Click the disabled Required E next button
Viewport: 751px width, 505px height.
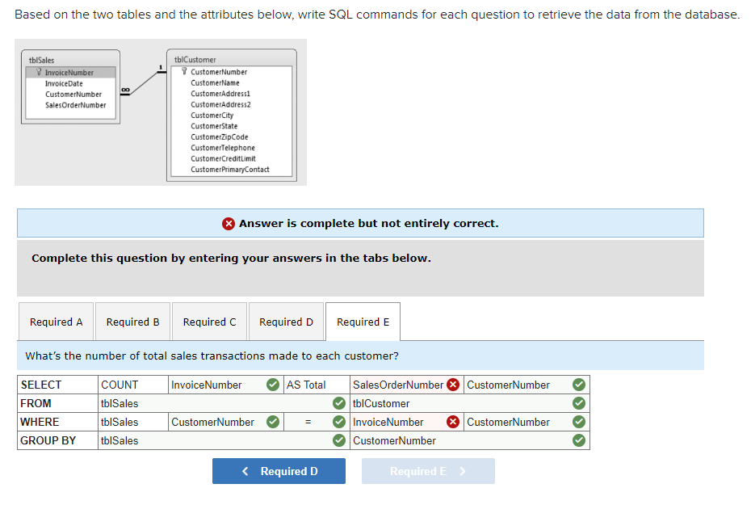pos(428,471)
